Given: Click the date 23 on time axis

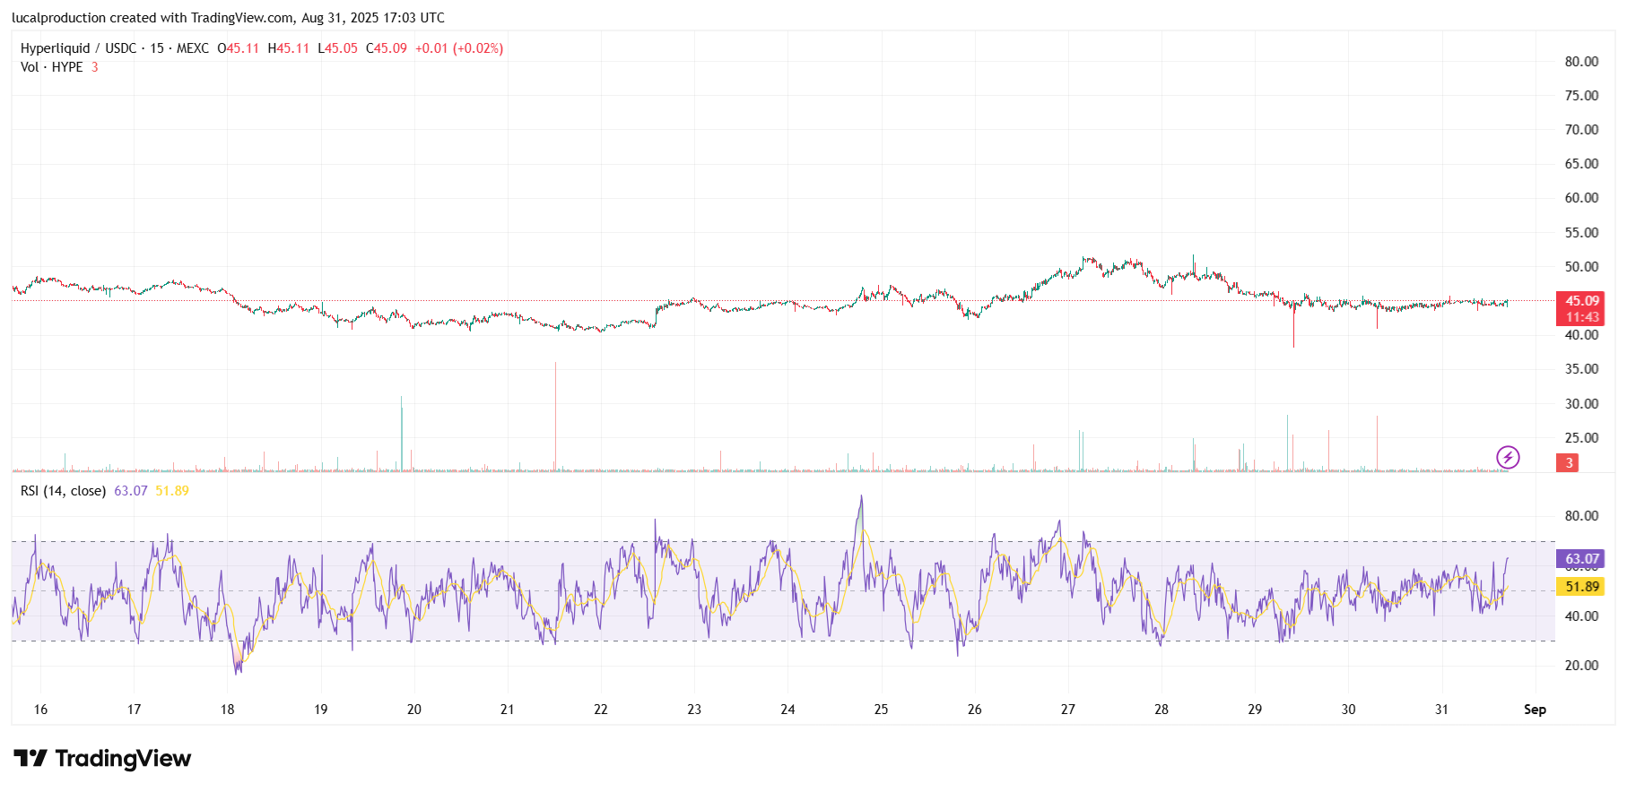Looking at the screenshot, I should [694, 710].
